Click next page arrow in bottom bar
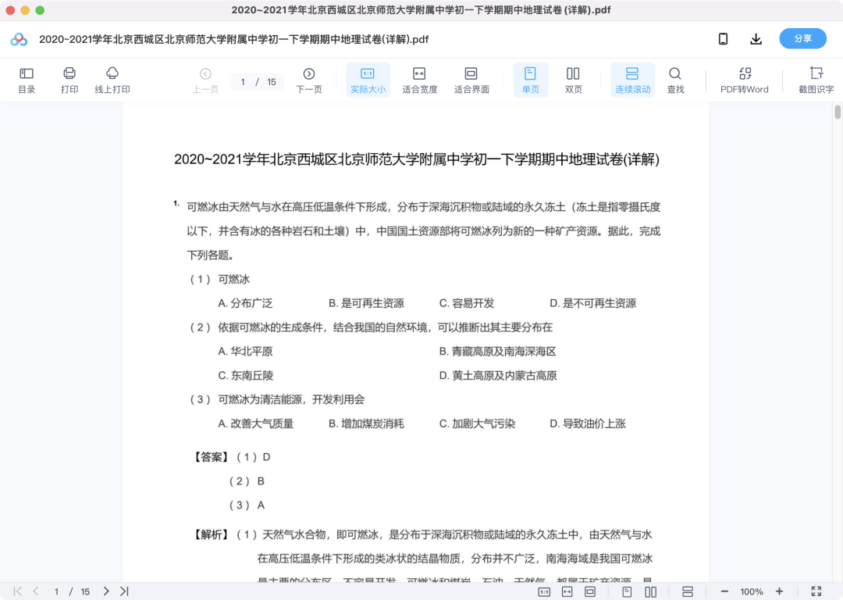This screenshot has height=600, width=843. pos(106,591)
